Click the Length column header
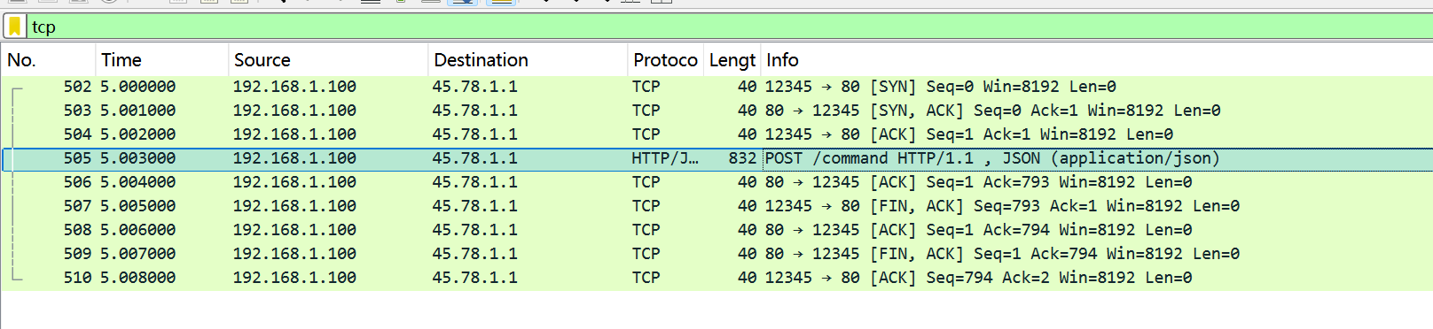1433x329 pixels. [x=732, y=60]
